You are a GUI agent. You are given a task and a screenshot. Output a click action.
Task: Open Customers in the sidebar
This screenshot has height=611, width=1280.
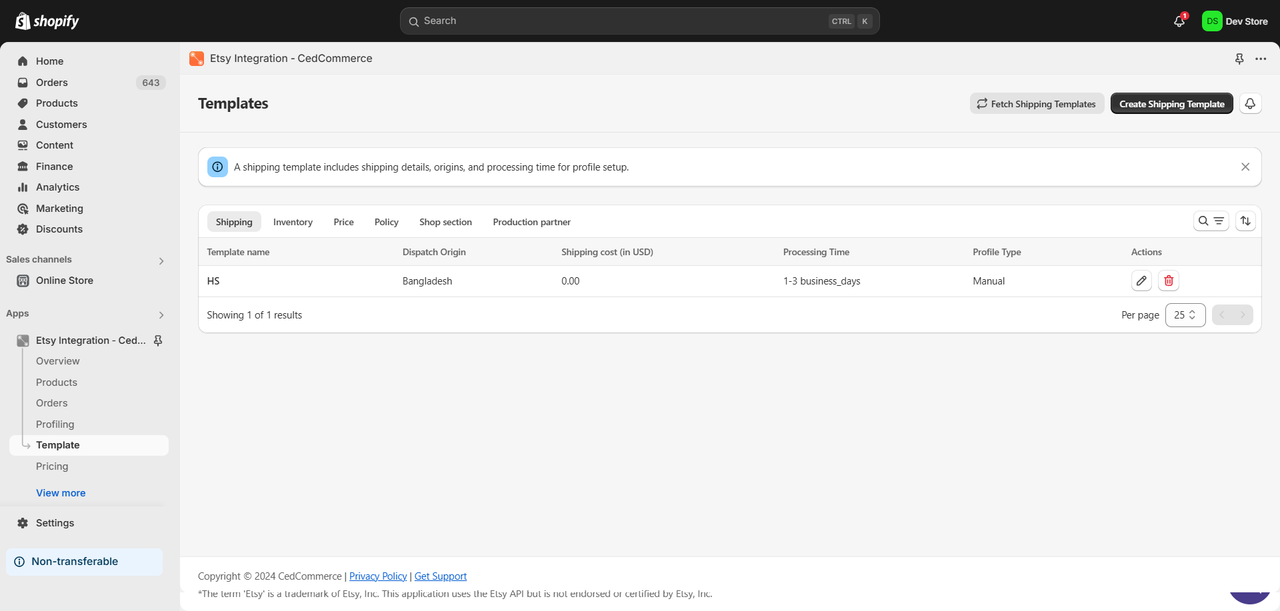coord(61,125)
